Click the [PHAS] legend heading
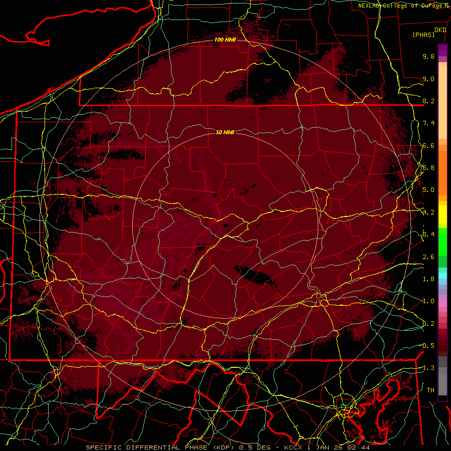The height and width of the screenshot is (451, 451). pyautogui.click(x=423, y=35)
